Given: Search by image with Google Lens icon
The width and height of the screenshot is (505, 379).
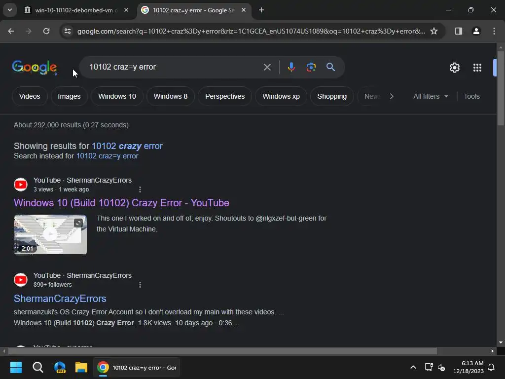Looking at the screenshot, I should (311, 67).
